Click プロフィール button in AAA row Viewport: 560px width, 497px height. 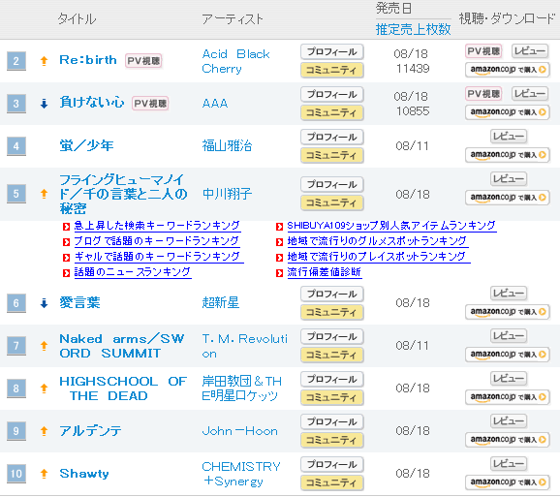pyautogui.click(x=332, y=94)
